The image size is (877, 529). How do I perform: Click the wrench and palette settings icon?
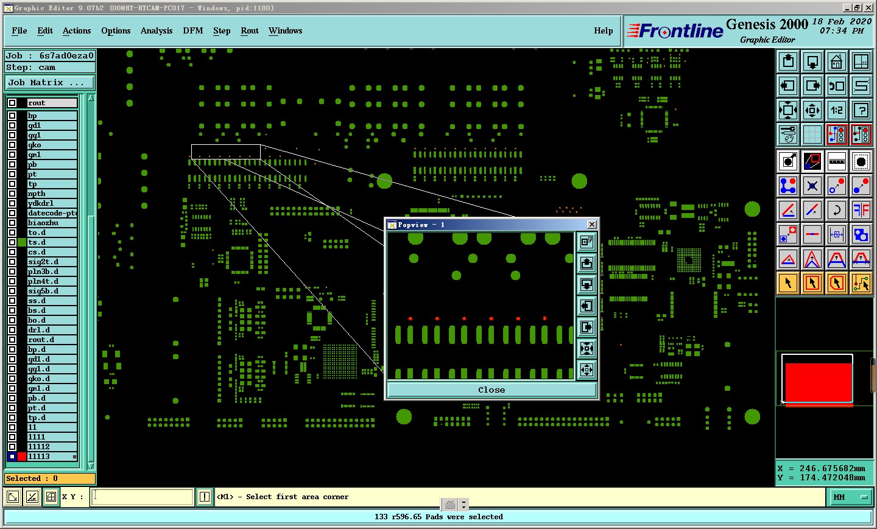(x=788, y=135)
